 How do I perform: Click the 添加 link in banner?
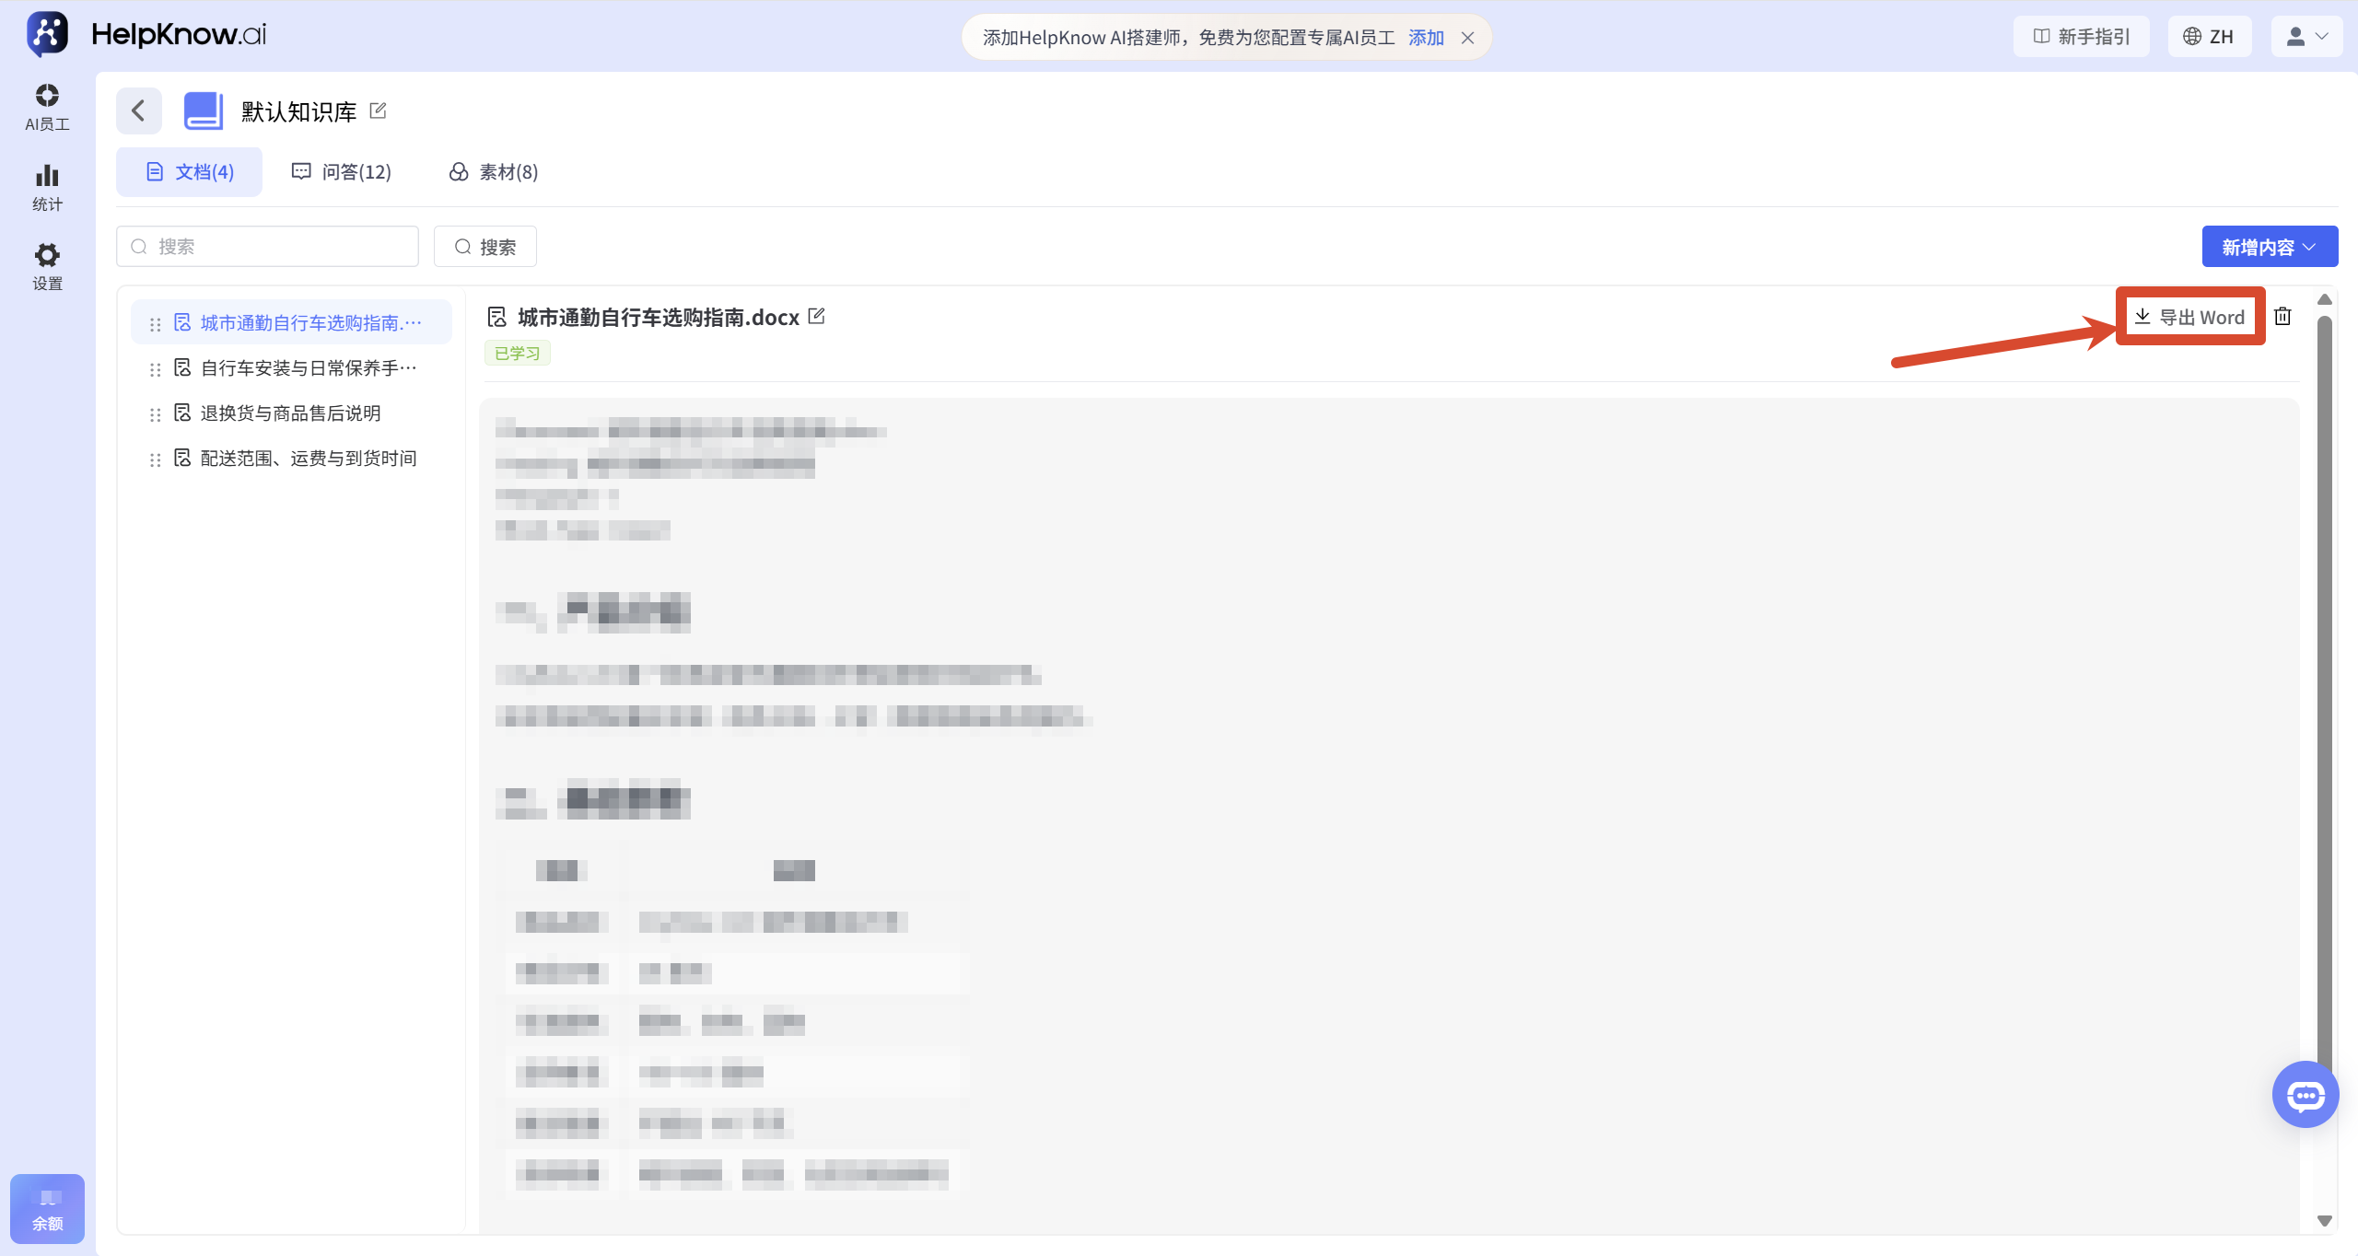click(1426, 38)
